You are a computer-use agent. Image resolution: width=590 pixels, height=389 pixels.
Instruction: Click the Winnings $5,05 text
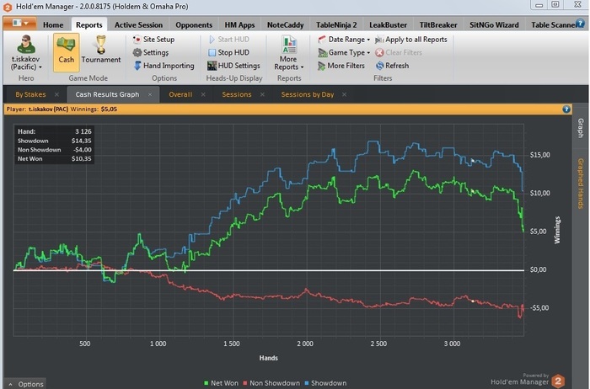click(x=94, y=109)
